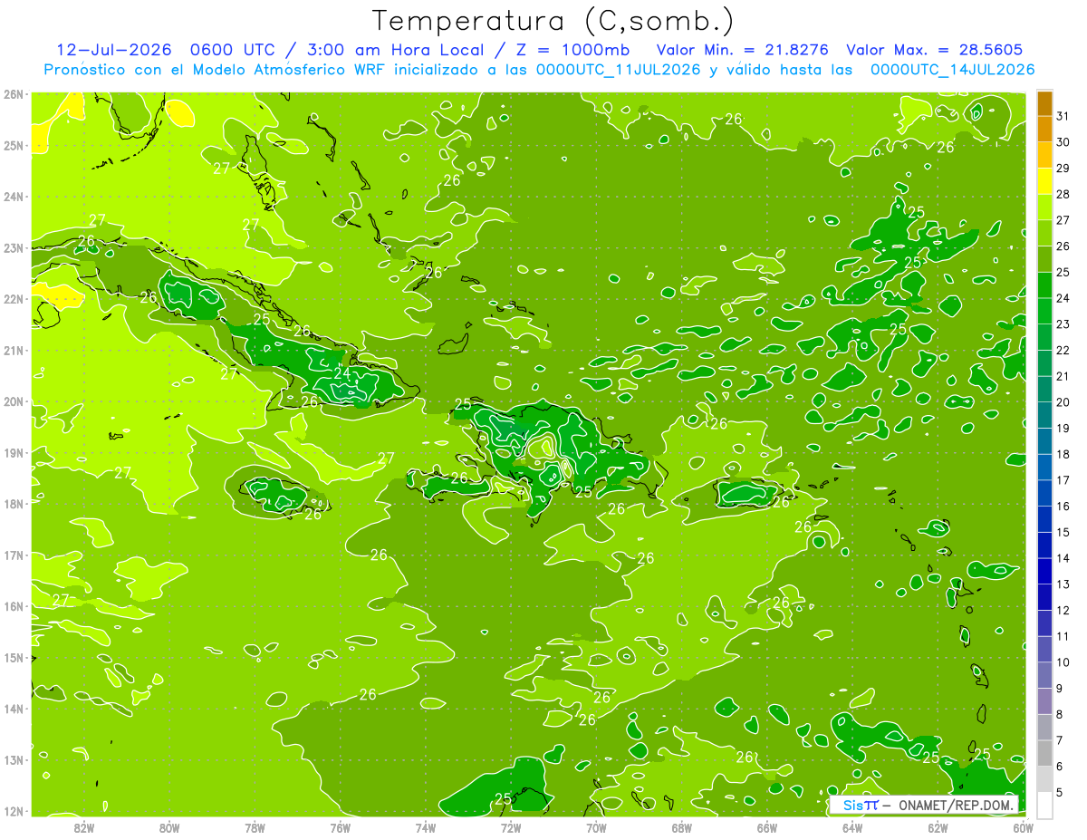Click the 17N latitude axis label

[13, 555]
